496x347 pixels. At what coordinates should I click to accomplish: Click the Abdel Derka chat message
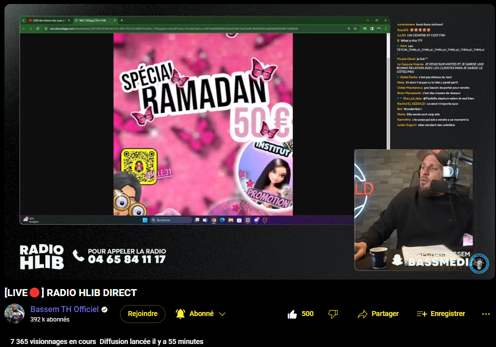point(424,77)
